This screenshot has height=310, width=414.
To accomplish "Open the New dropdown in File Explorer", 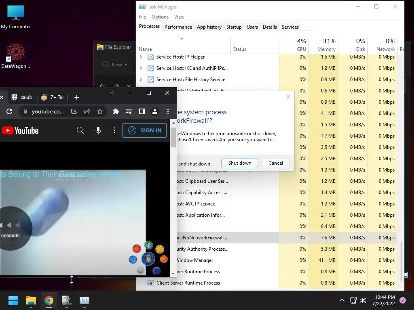I will coord(115,64).
